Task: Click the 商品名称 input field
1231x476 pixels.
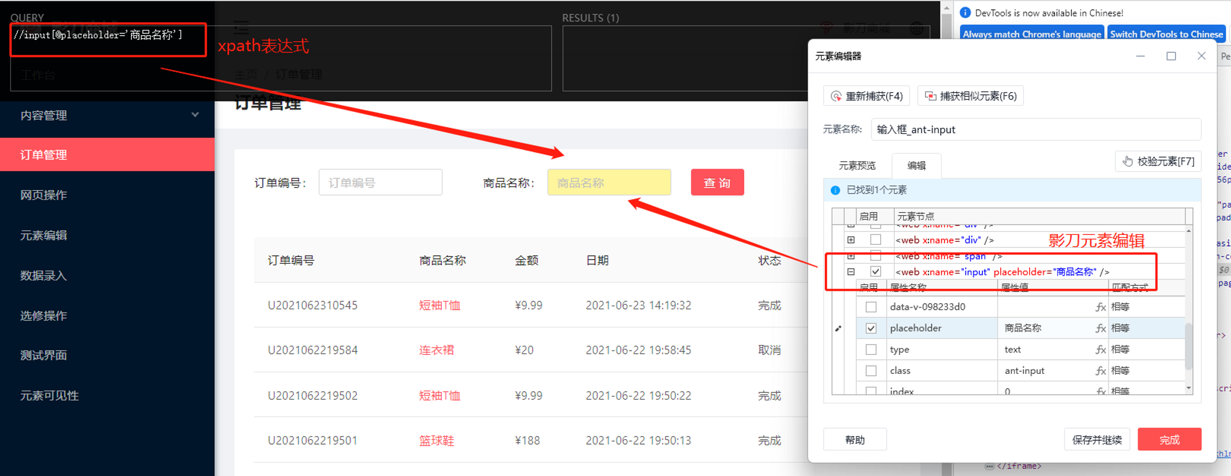Action: (x=609, y=183)
